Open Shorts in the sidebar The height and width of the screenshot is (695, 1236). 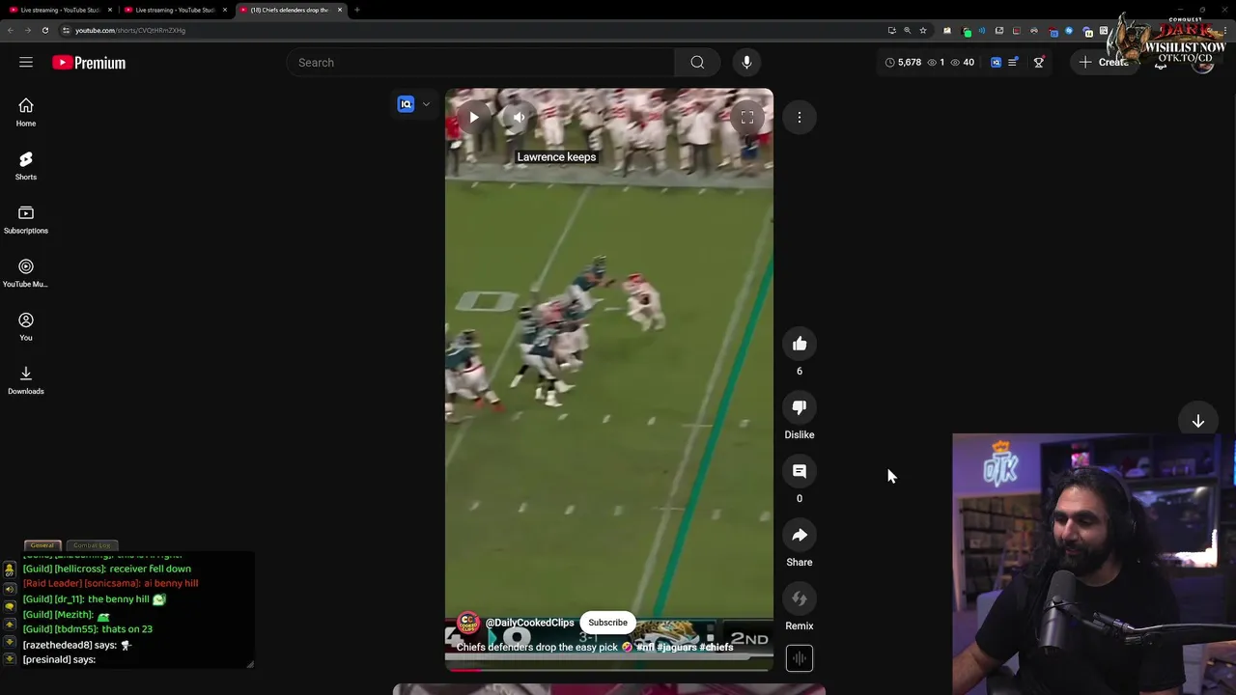point(26,165)
